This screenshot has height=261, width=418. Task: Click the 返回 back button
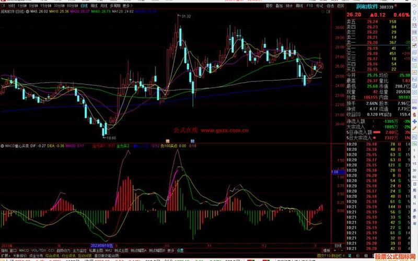coord(340,5)
